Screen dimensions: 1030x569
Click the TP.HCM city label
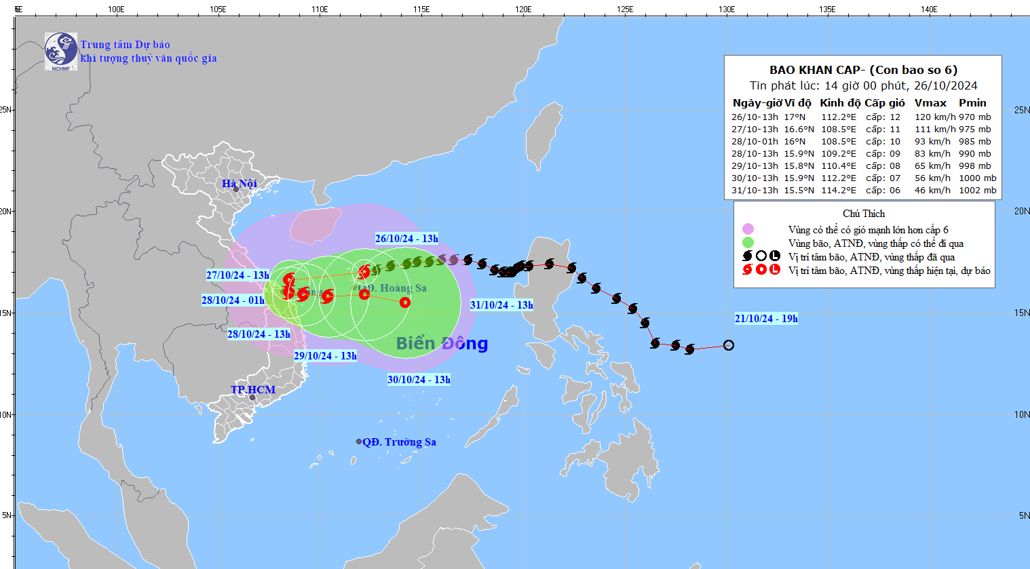click(x=253, y=389)
